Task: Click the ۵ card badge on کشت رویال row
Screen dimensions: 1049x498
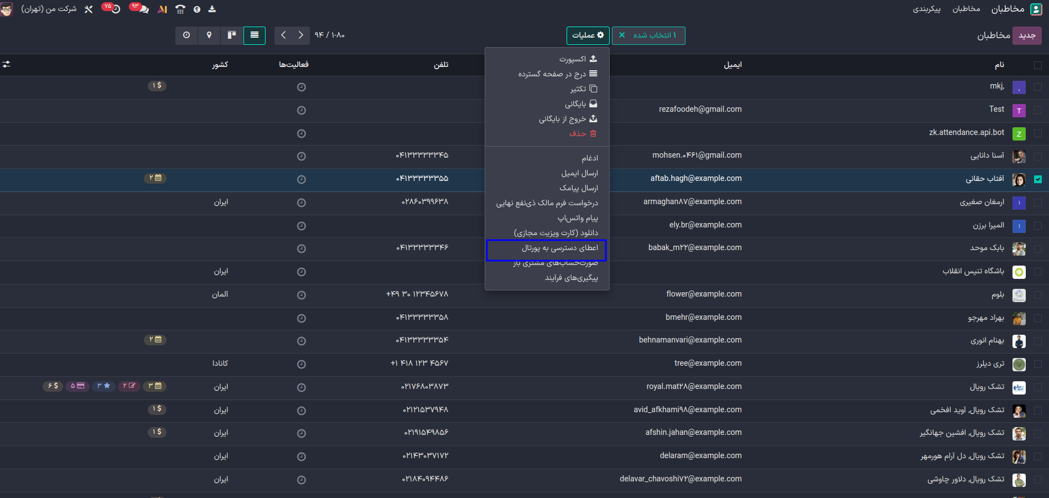Action: 77,386
